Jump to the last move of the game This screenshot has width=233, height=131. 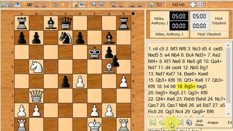(180, 123)
